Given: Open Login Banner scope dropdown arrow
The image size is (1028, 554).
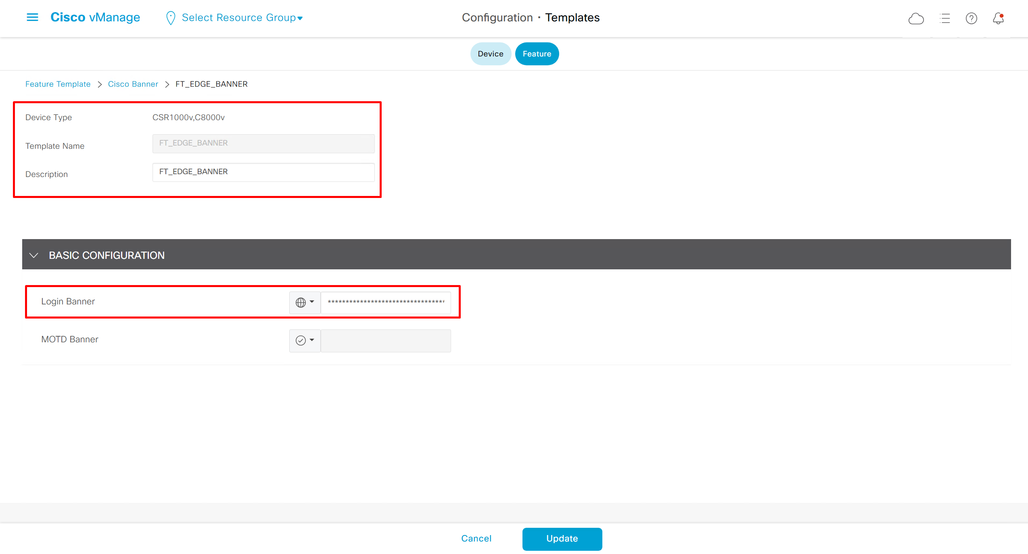Looking at the screenshot, I should [312, 302].
